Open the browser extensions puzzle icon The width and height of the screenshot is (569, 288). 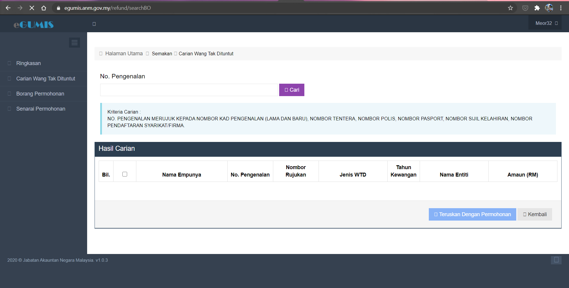click(x=537, y=8)
